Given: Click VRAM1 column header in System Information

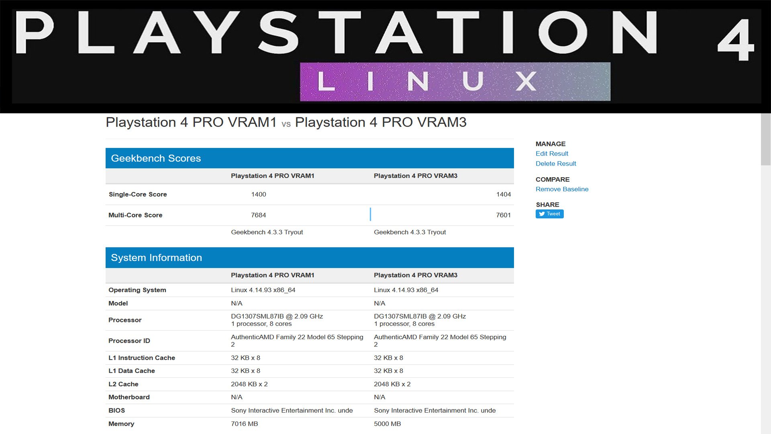Looking at the screenshot, I should coord(273,275).
